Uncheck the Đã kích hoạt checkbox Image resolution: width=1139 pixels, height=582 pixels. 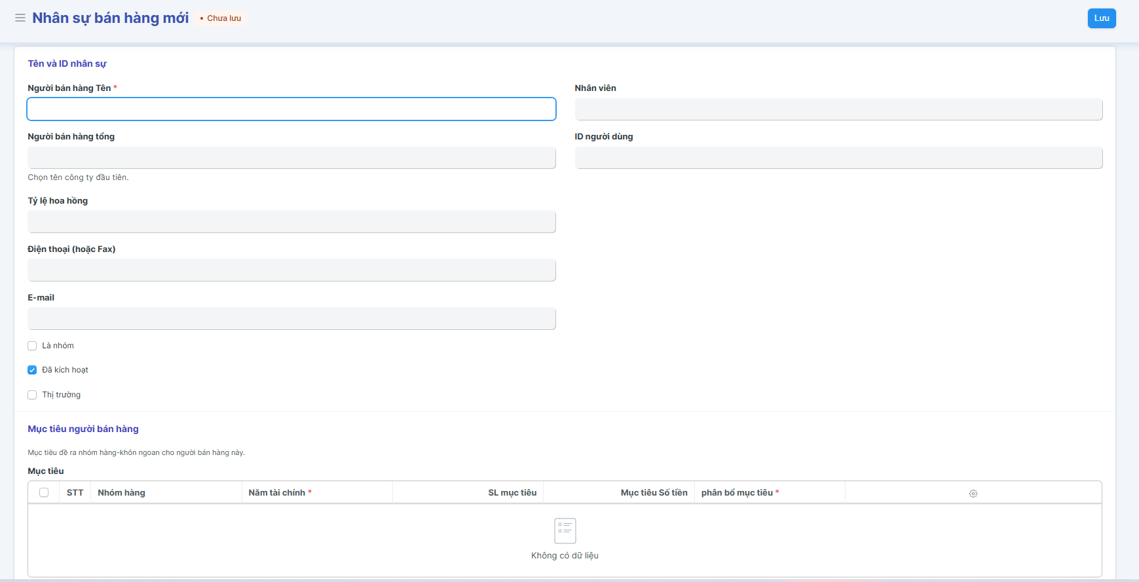point(32,370)
